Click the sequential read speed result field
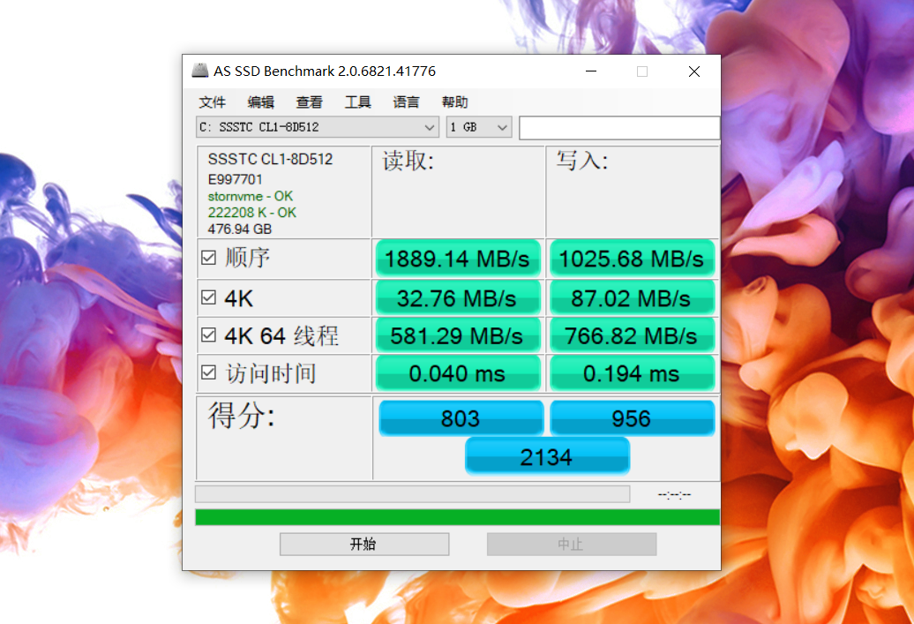 pyautogui.click(x=457, y=259)
